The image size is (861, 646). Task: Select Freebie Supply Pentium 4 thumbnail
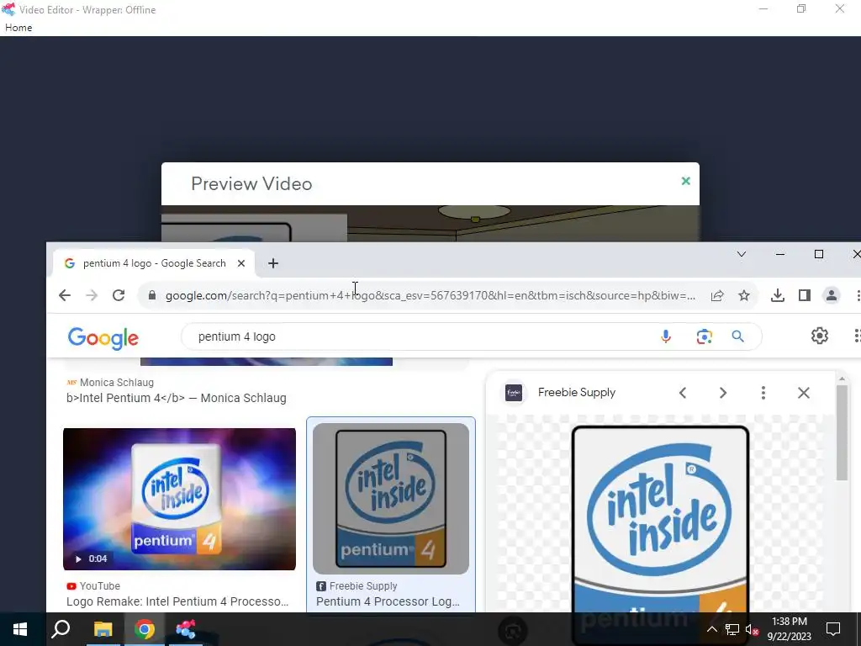point(391,499)
